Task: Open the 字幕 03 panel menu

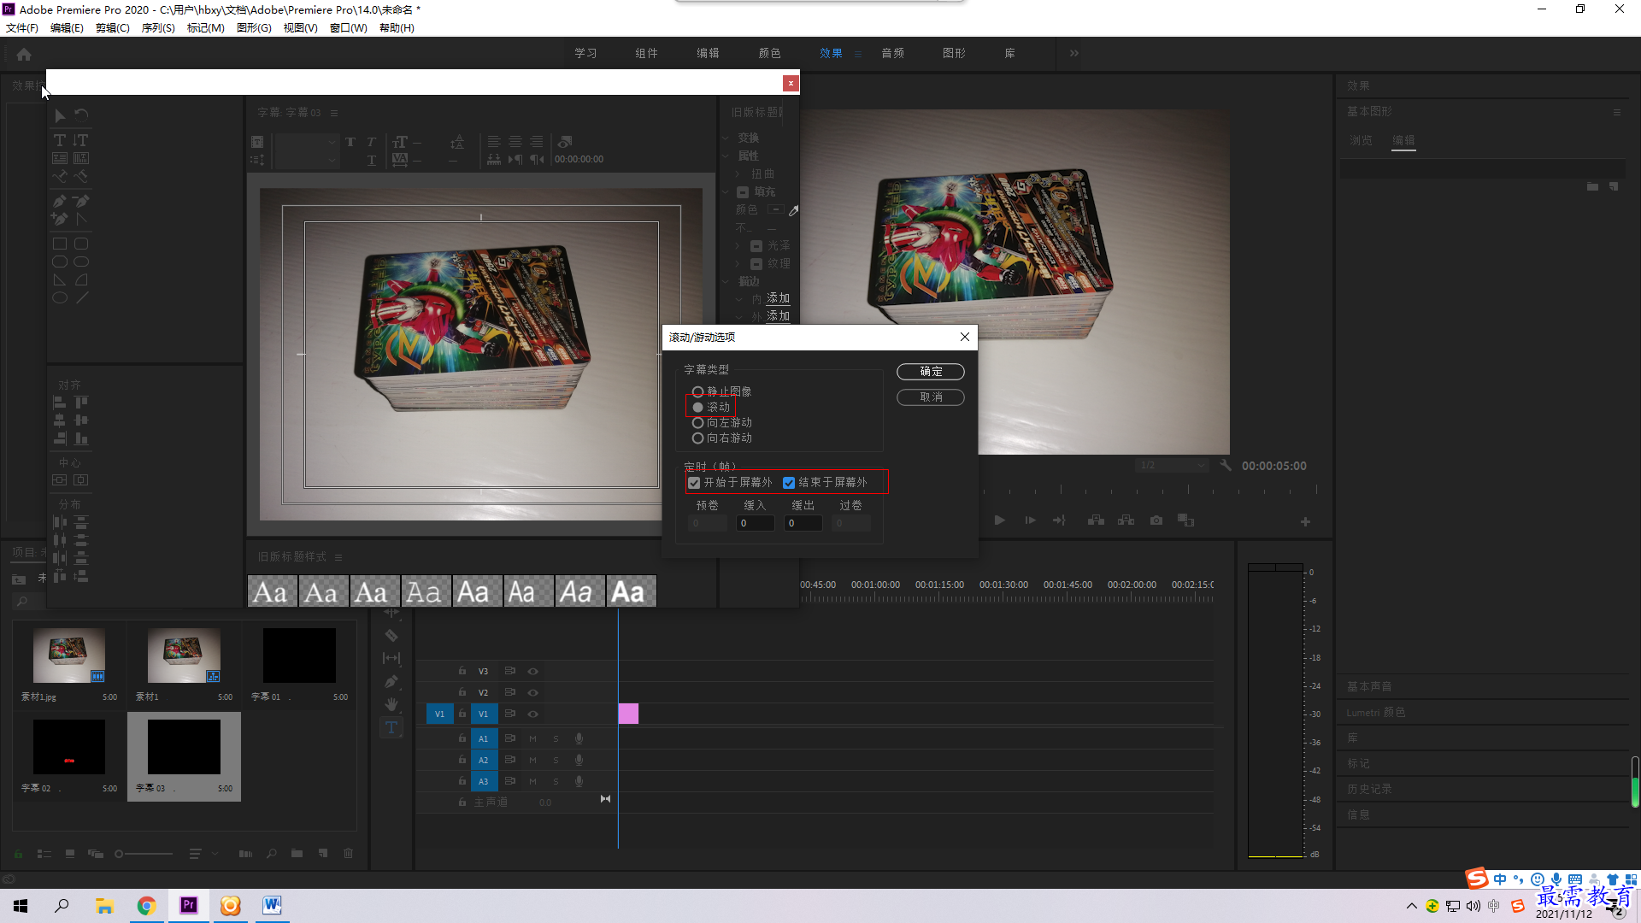Action: pos(334,113)
